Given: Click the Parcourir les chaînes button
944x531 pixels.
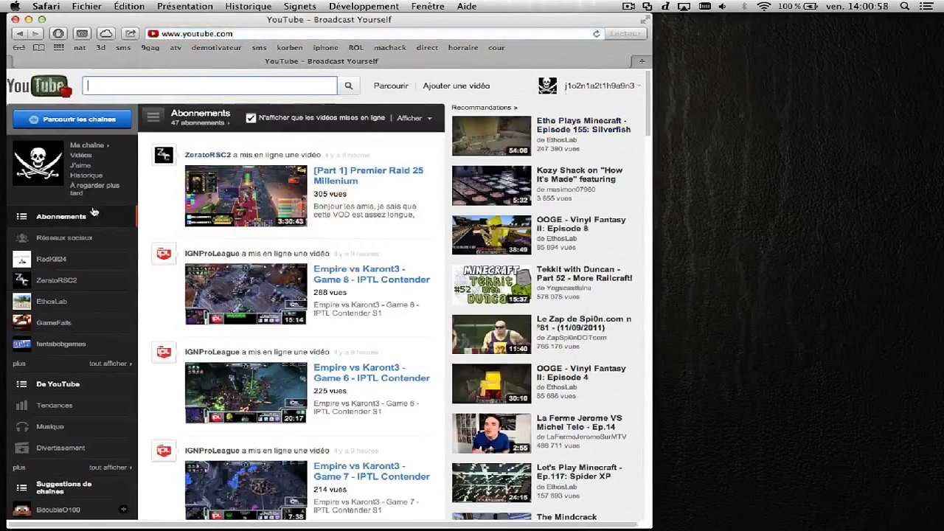Looking at the screenshot, I should 72,119.
